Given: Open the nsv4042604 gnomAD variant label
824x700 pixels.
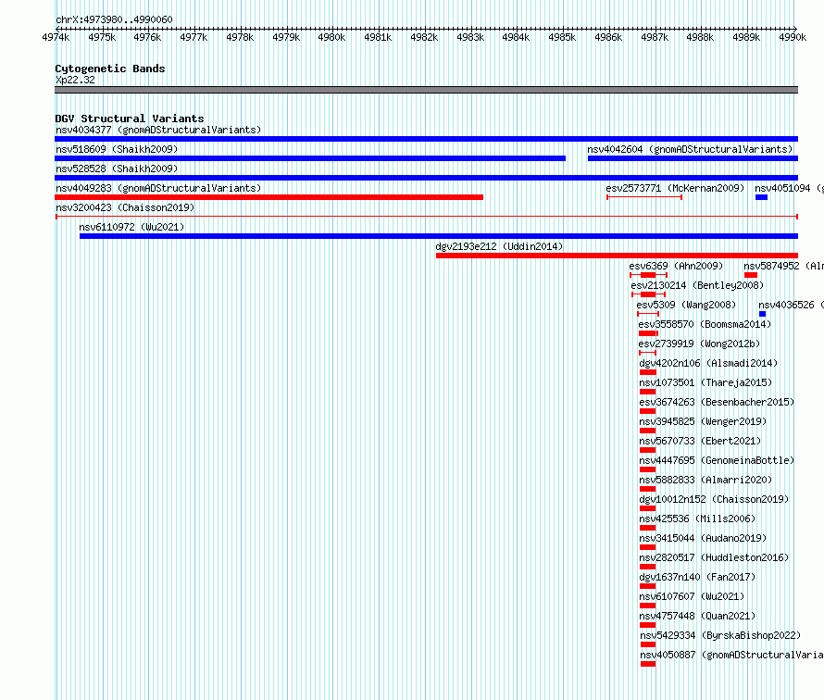Looking at the screenshot, I should point(690,149).
